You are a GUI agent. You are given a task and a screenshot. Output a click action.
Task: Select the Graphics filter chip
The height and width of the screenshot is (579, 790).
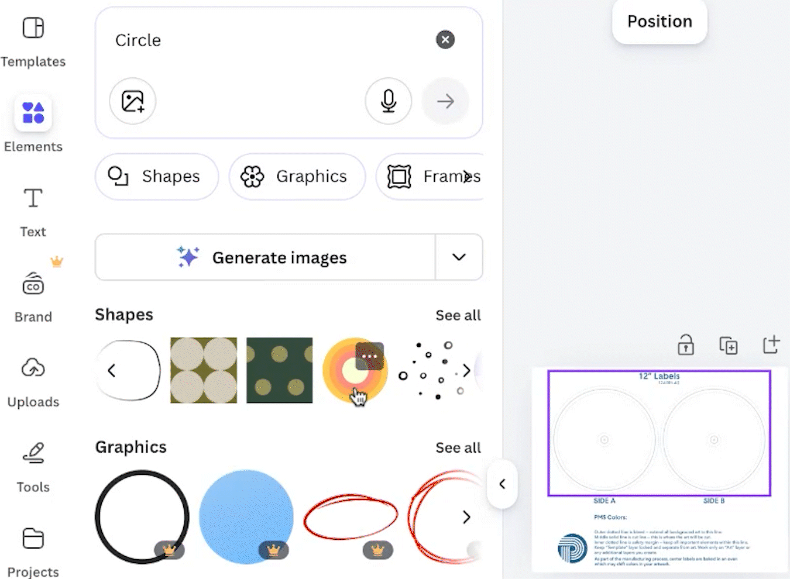pos(297,176)
